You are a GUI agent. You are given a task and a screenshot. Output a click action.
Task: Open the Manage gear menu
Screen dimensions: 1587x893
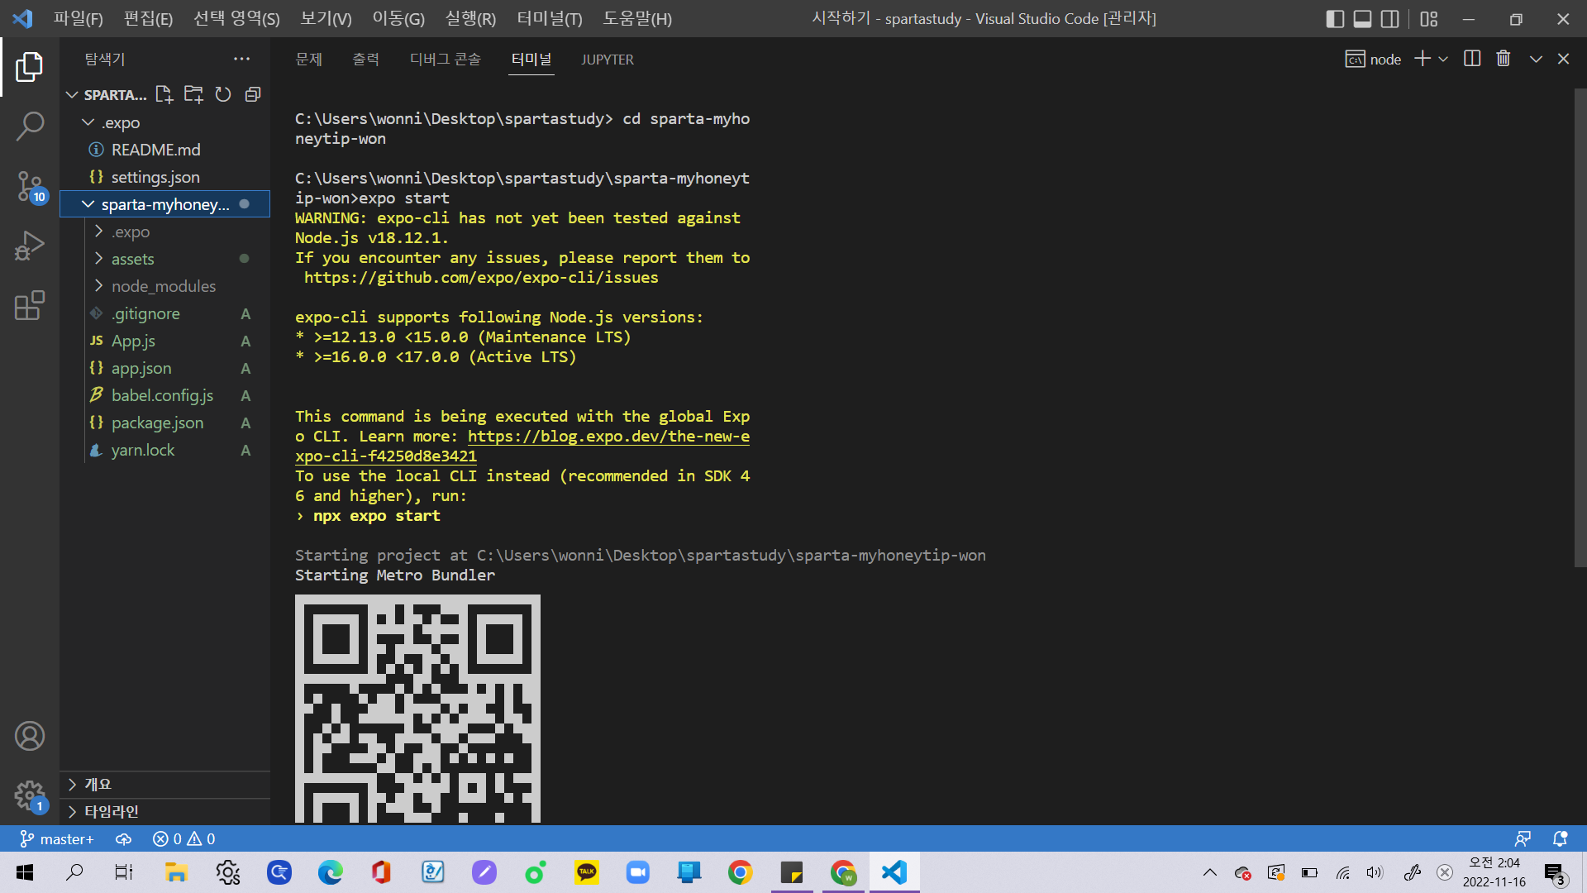(x=30, y=796)
